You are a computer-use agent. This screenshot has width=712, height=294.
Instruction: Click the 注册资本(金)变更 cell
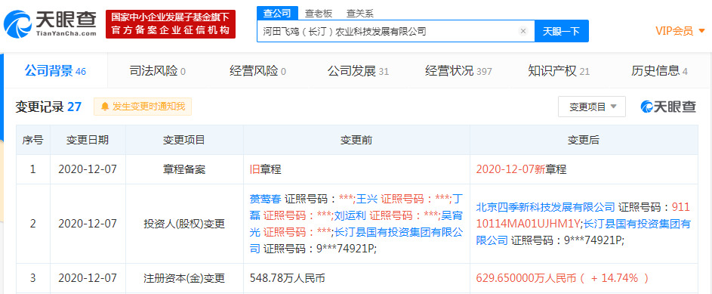point(184,278)
